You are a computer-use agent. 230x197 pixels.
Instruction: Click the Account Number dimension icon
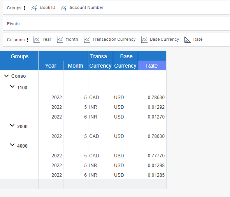tap(64, 8)
